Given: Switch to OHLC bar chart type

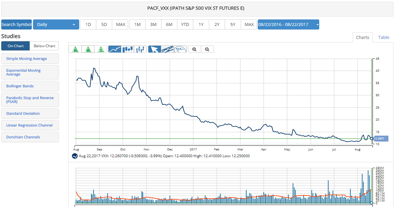Looking at the screenshot, I should [x=140, y=49].
